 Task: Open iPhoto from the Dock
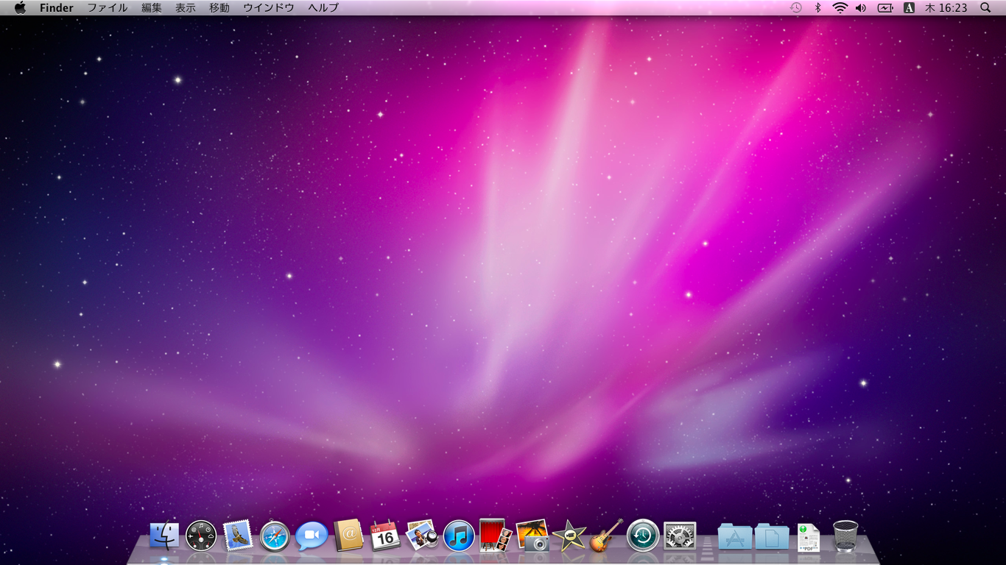(532, 536)
